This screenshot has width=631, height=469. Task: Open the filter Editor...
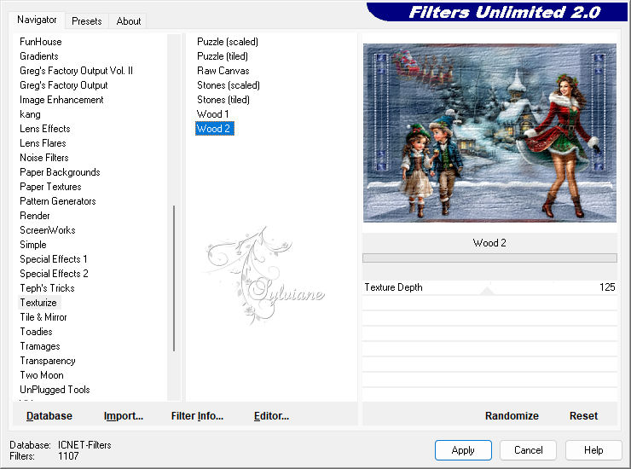pos(272,416)
